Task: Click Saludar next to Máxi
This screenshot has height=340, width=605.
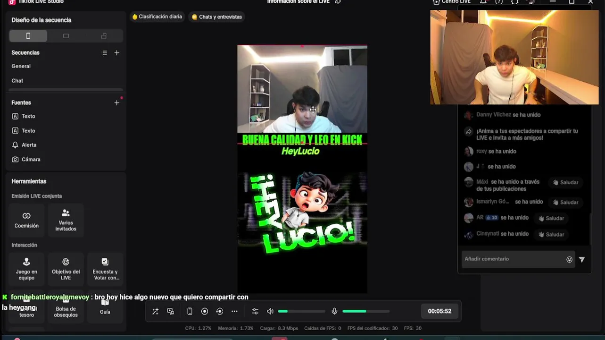Action: (565, 182)
